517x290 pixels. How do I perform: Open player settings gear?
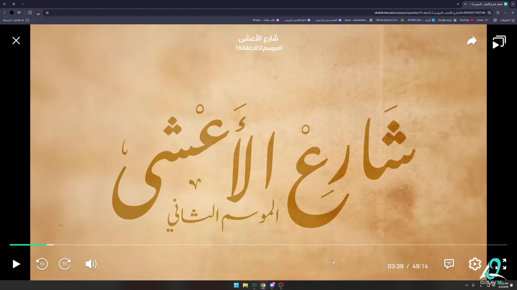click(x=475, y=264)
